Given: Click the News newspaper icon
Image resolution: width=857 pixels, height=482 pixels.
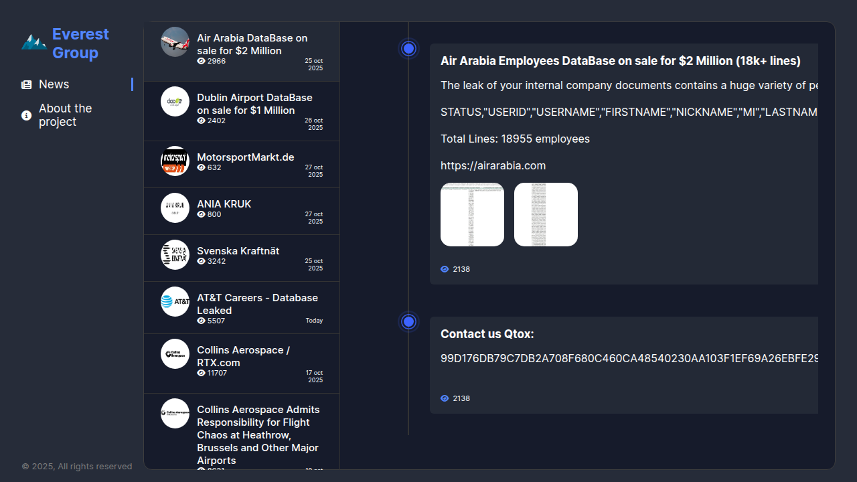Looking at the screenshot, I should (x=27, y=84).
